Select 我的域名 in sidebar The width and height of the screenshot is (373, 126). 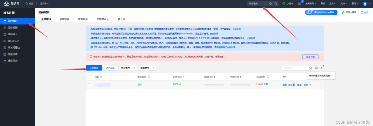(17, 21)
